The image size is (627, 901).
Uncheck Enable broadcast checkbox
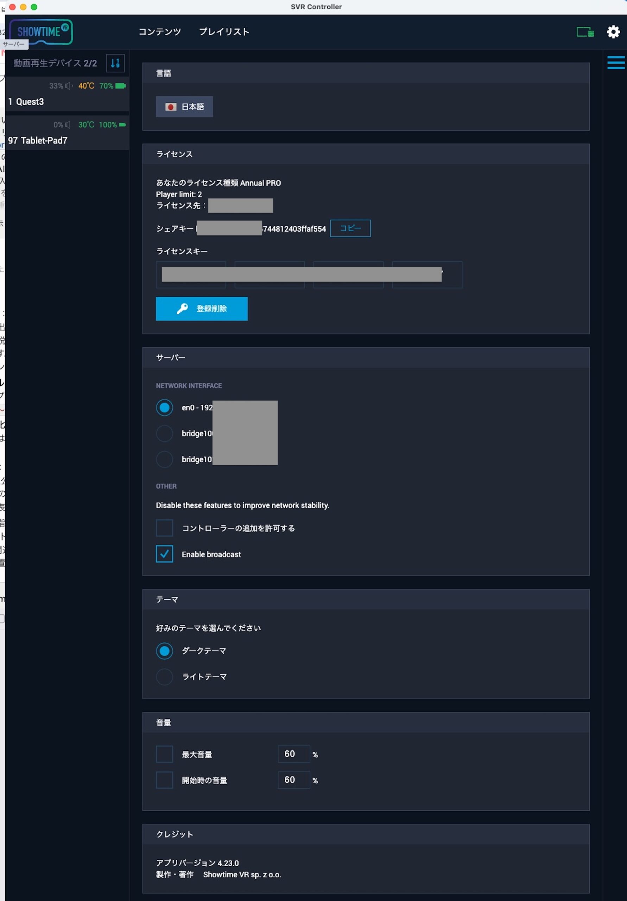click(164, 554)
